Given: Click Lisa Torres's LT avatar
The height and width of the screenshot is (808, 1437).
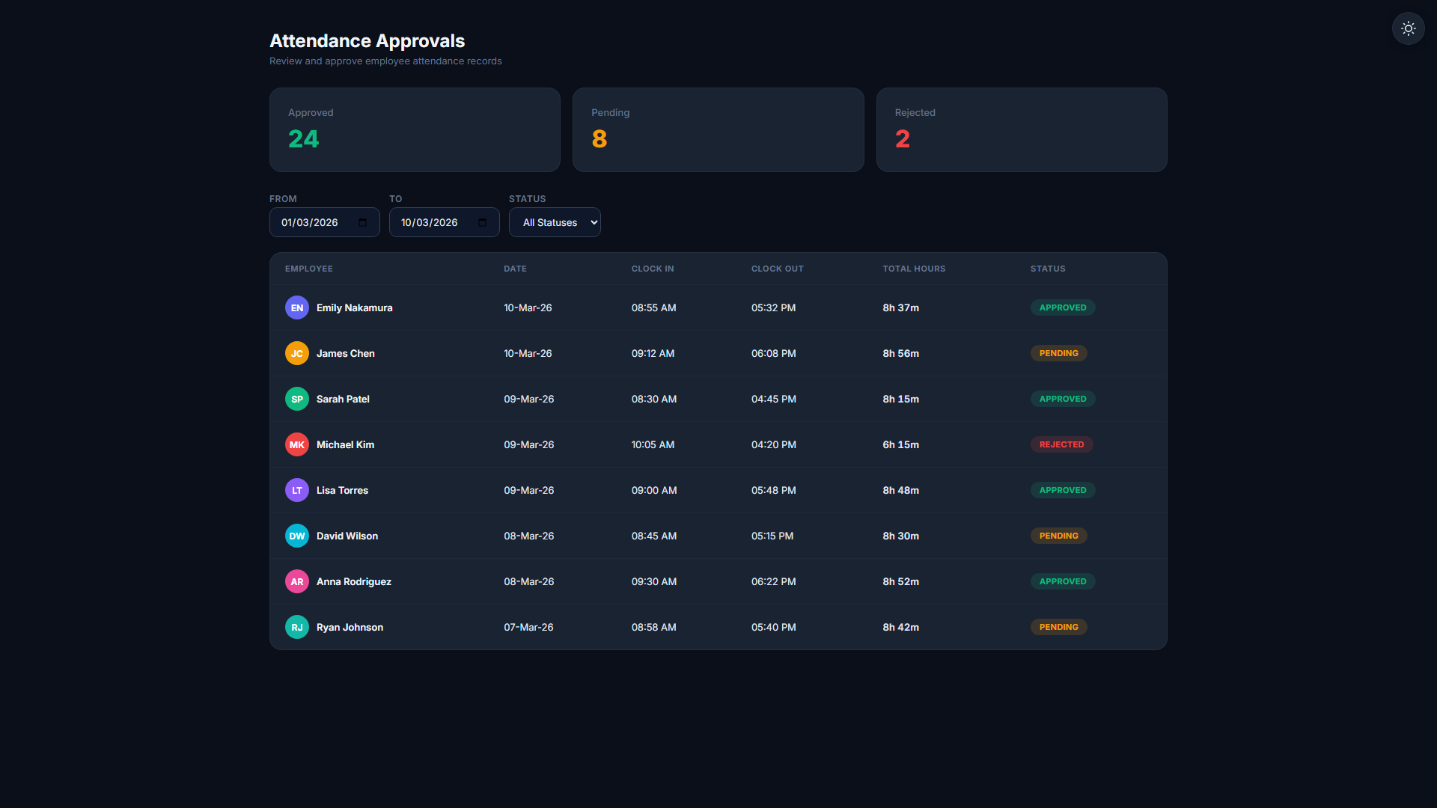Looking at the screenshot, I should [297, 490].
